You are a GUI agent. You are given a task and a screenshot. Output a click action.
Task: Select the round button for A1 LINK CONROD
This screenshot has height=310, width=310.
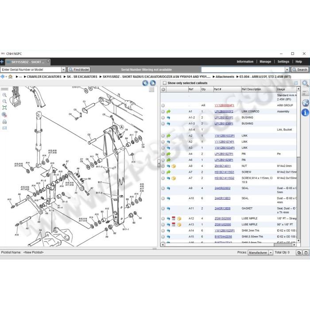click(163, 112)
